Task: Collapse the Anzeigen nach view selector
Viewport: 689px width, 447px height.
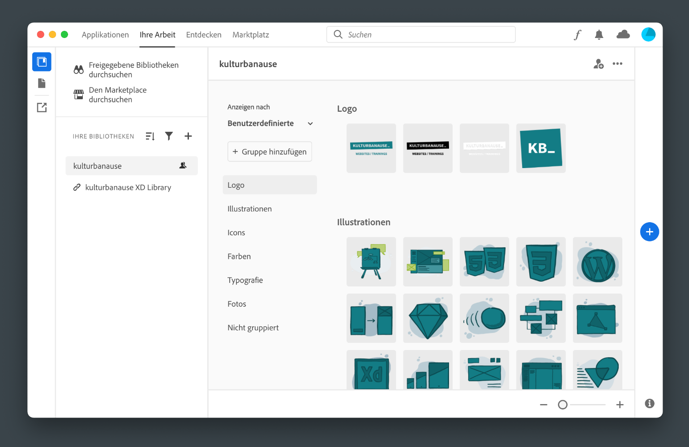Action: [x=310, y=123]
